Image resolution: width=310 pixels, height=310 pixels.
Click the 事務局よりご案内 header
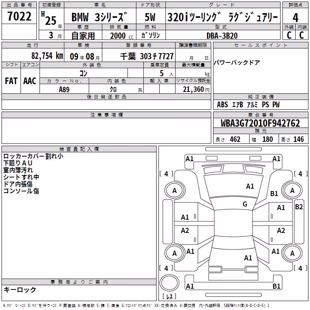pos(79,282)
